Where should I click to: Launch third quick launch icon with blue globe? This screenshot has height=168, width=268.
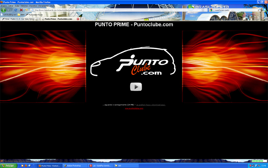(29, 166)
